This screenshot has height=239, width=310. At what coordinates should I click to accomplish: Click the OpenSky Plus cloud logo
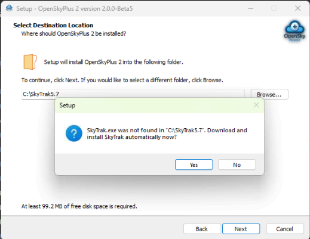[294, 31]
